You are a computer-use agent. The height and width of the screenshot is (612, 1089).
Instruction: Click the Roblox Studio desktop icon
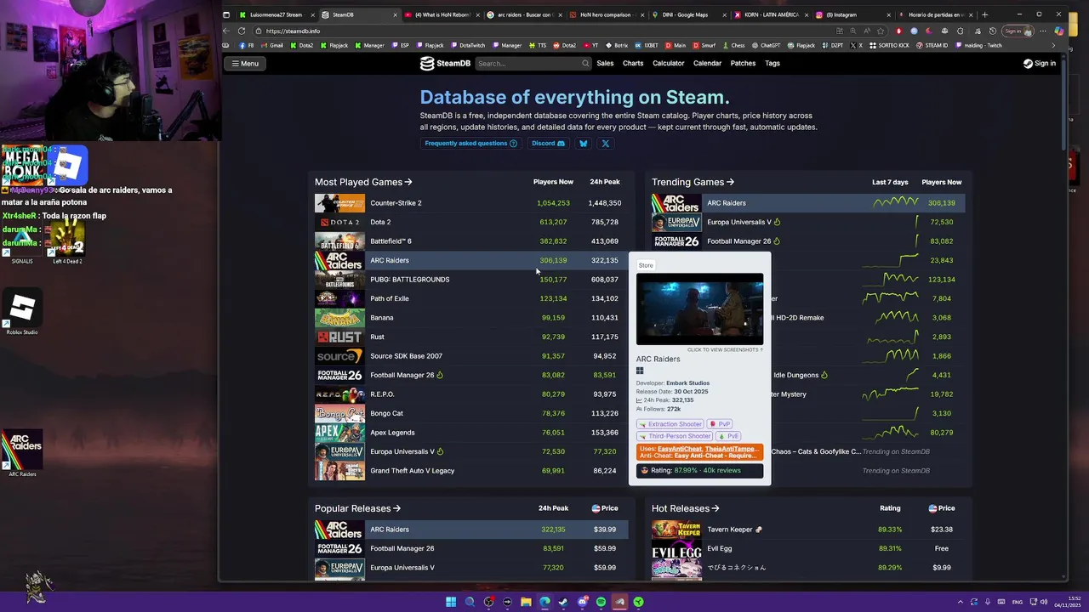[x=22, y=311]
